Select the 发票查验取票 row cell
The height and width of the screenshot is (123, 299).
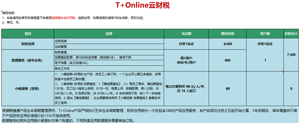click(x=109, y=58)
